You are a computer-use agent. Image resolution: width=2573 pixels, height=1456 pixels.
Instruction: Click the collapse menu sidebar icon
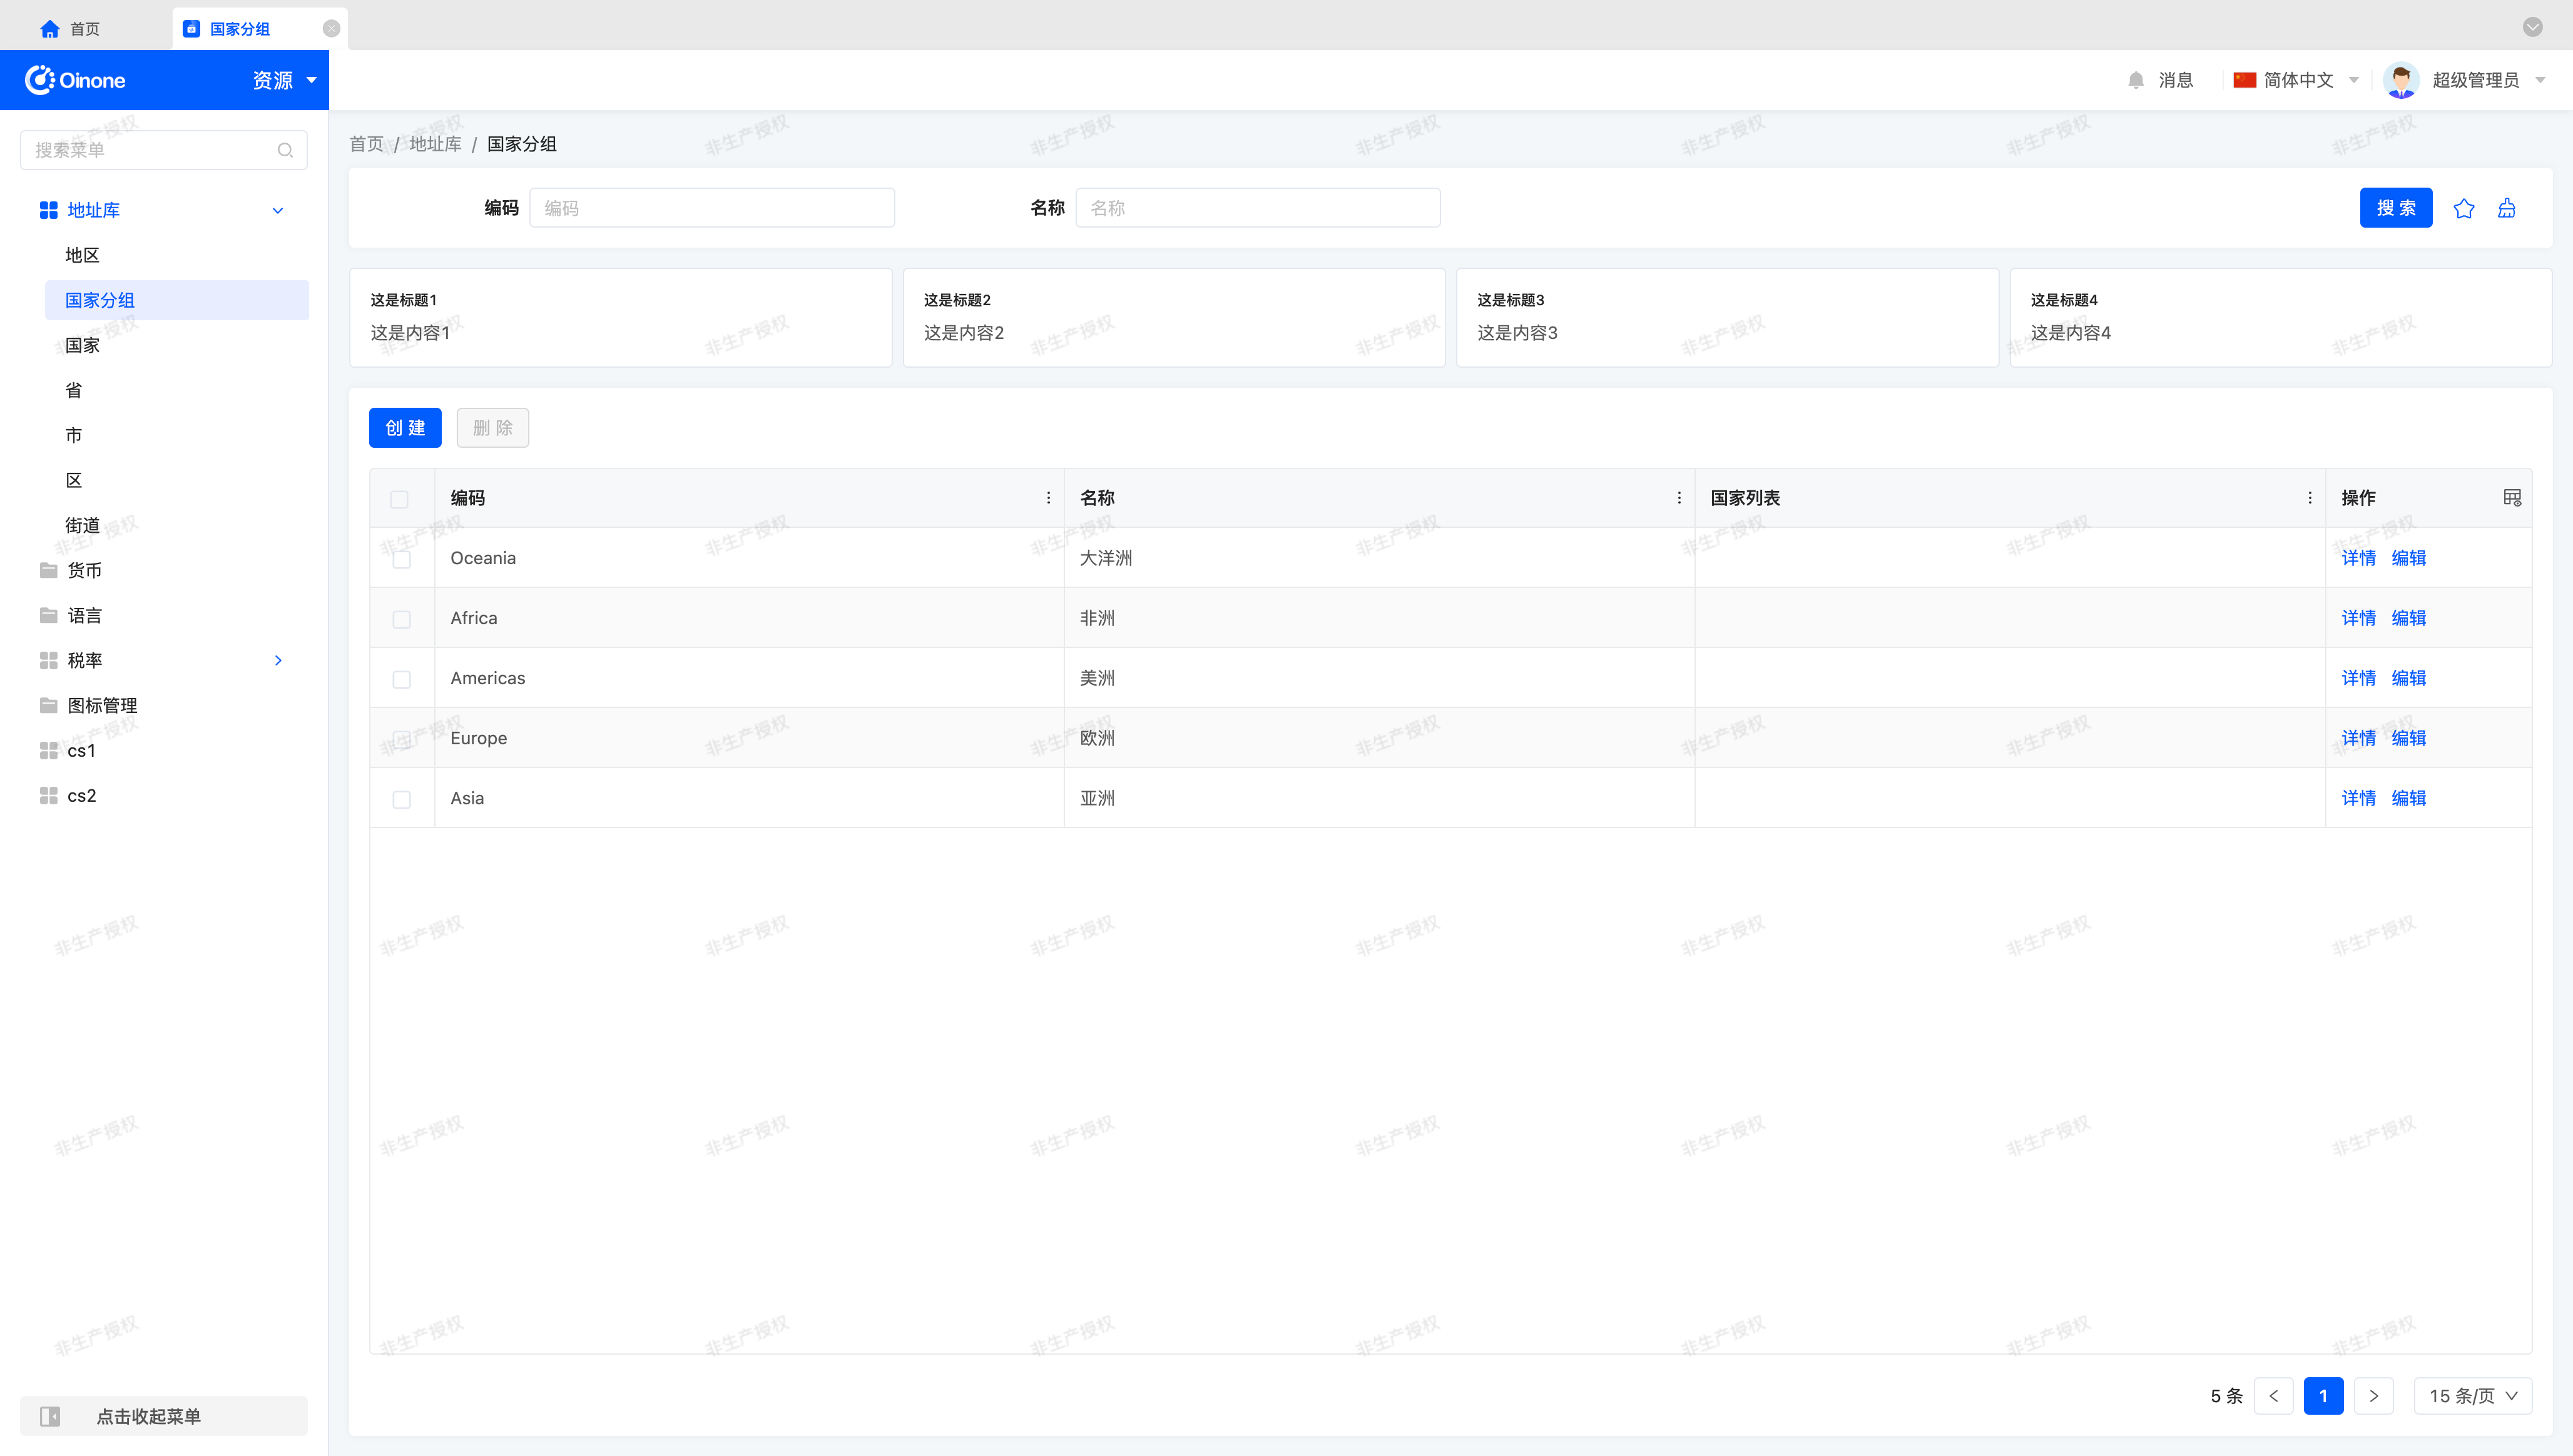pyautogui.click(x=50, y=1416)
